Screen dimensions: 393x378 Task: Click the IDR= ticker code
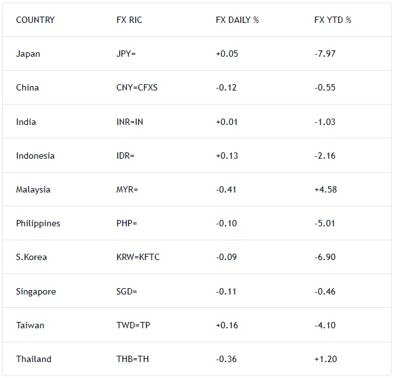[x=125, y=156]
